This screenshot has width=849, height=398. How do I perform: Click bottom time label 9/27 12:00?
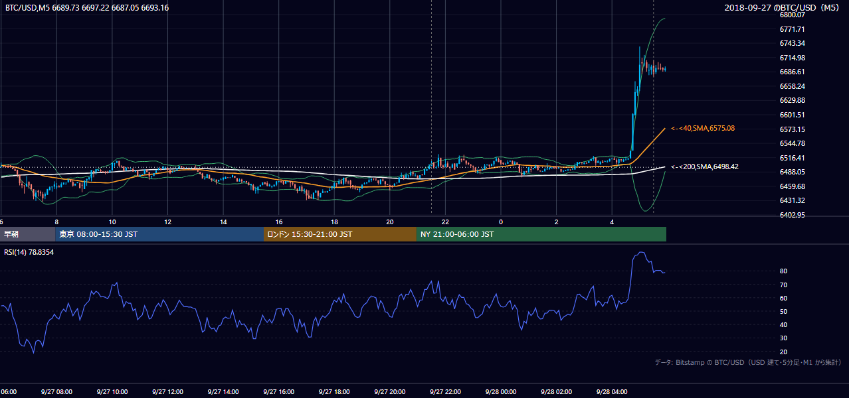coord(167,392)
